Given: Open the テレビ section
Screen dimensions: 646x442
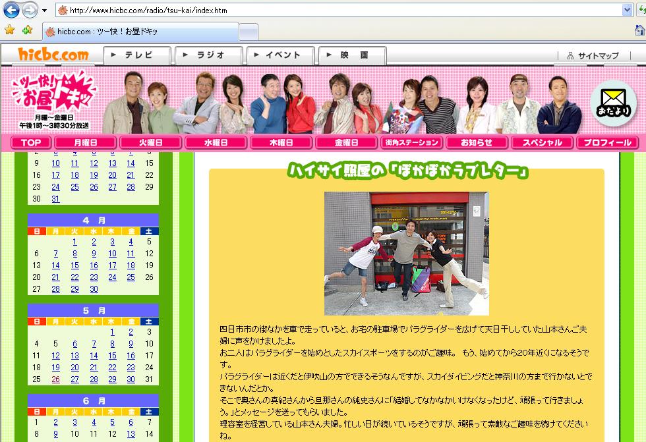Looking at the screenshot, I should pos(137,55).
